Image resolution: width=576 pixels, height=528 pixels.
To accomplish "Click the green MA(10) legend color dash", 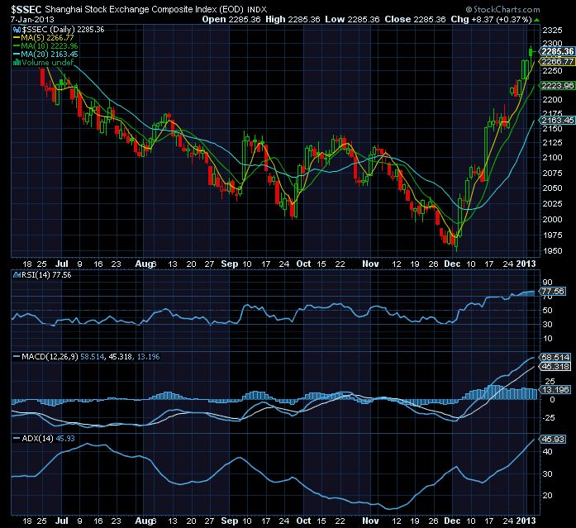I will (x=17, y=46).
